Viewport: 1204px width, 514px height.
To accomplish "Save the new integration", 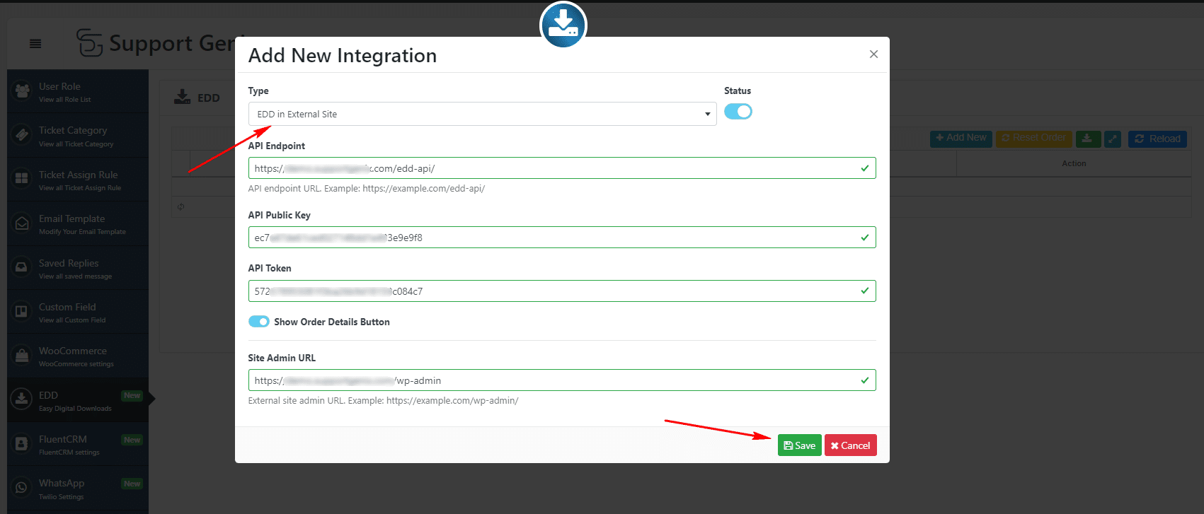I will coord(800,445).
